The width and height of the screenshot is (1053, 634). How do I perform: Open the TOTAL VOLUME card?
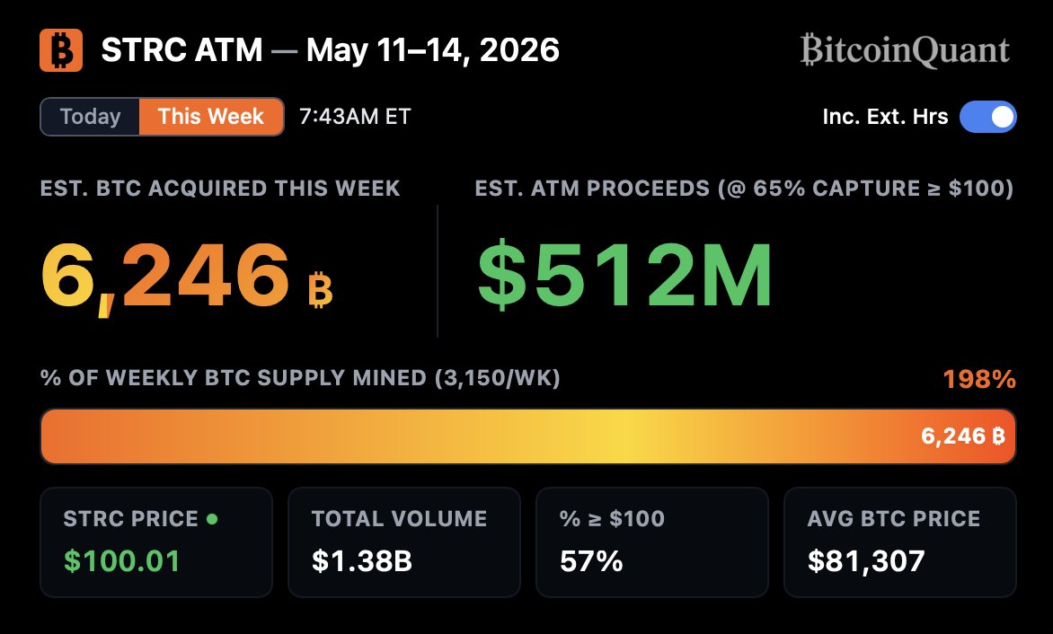(x=404, y=542)
